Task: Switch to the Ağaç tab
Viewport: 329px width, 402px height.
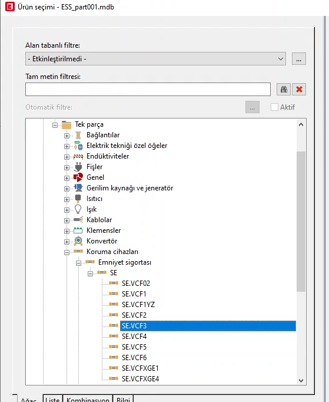Action: point(28,399)
